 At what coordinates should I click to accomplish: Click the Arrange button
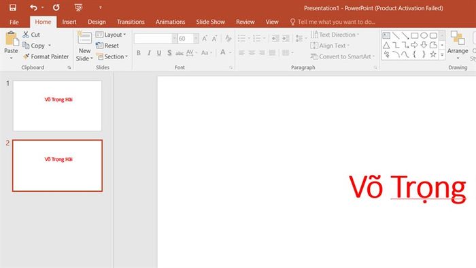pos(458,45)
